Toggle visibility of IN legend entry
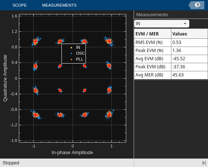This screenshot has width=208, height=167. click(x=78, y=47)
